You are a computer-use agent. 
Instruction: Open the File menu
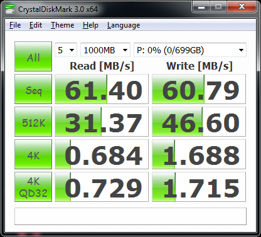pyautogui.click(x=15, y=25)
